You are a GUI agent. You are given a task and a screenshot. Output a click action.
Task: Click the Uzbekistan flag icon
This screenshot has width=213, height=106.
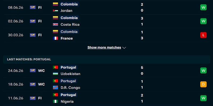55,74
